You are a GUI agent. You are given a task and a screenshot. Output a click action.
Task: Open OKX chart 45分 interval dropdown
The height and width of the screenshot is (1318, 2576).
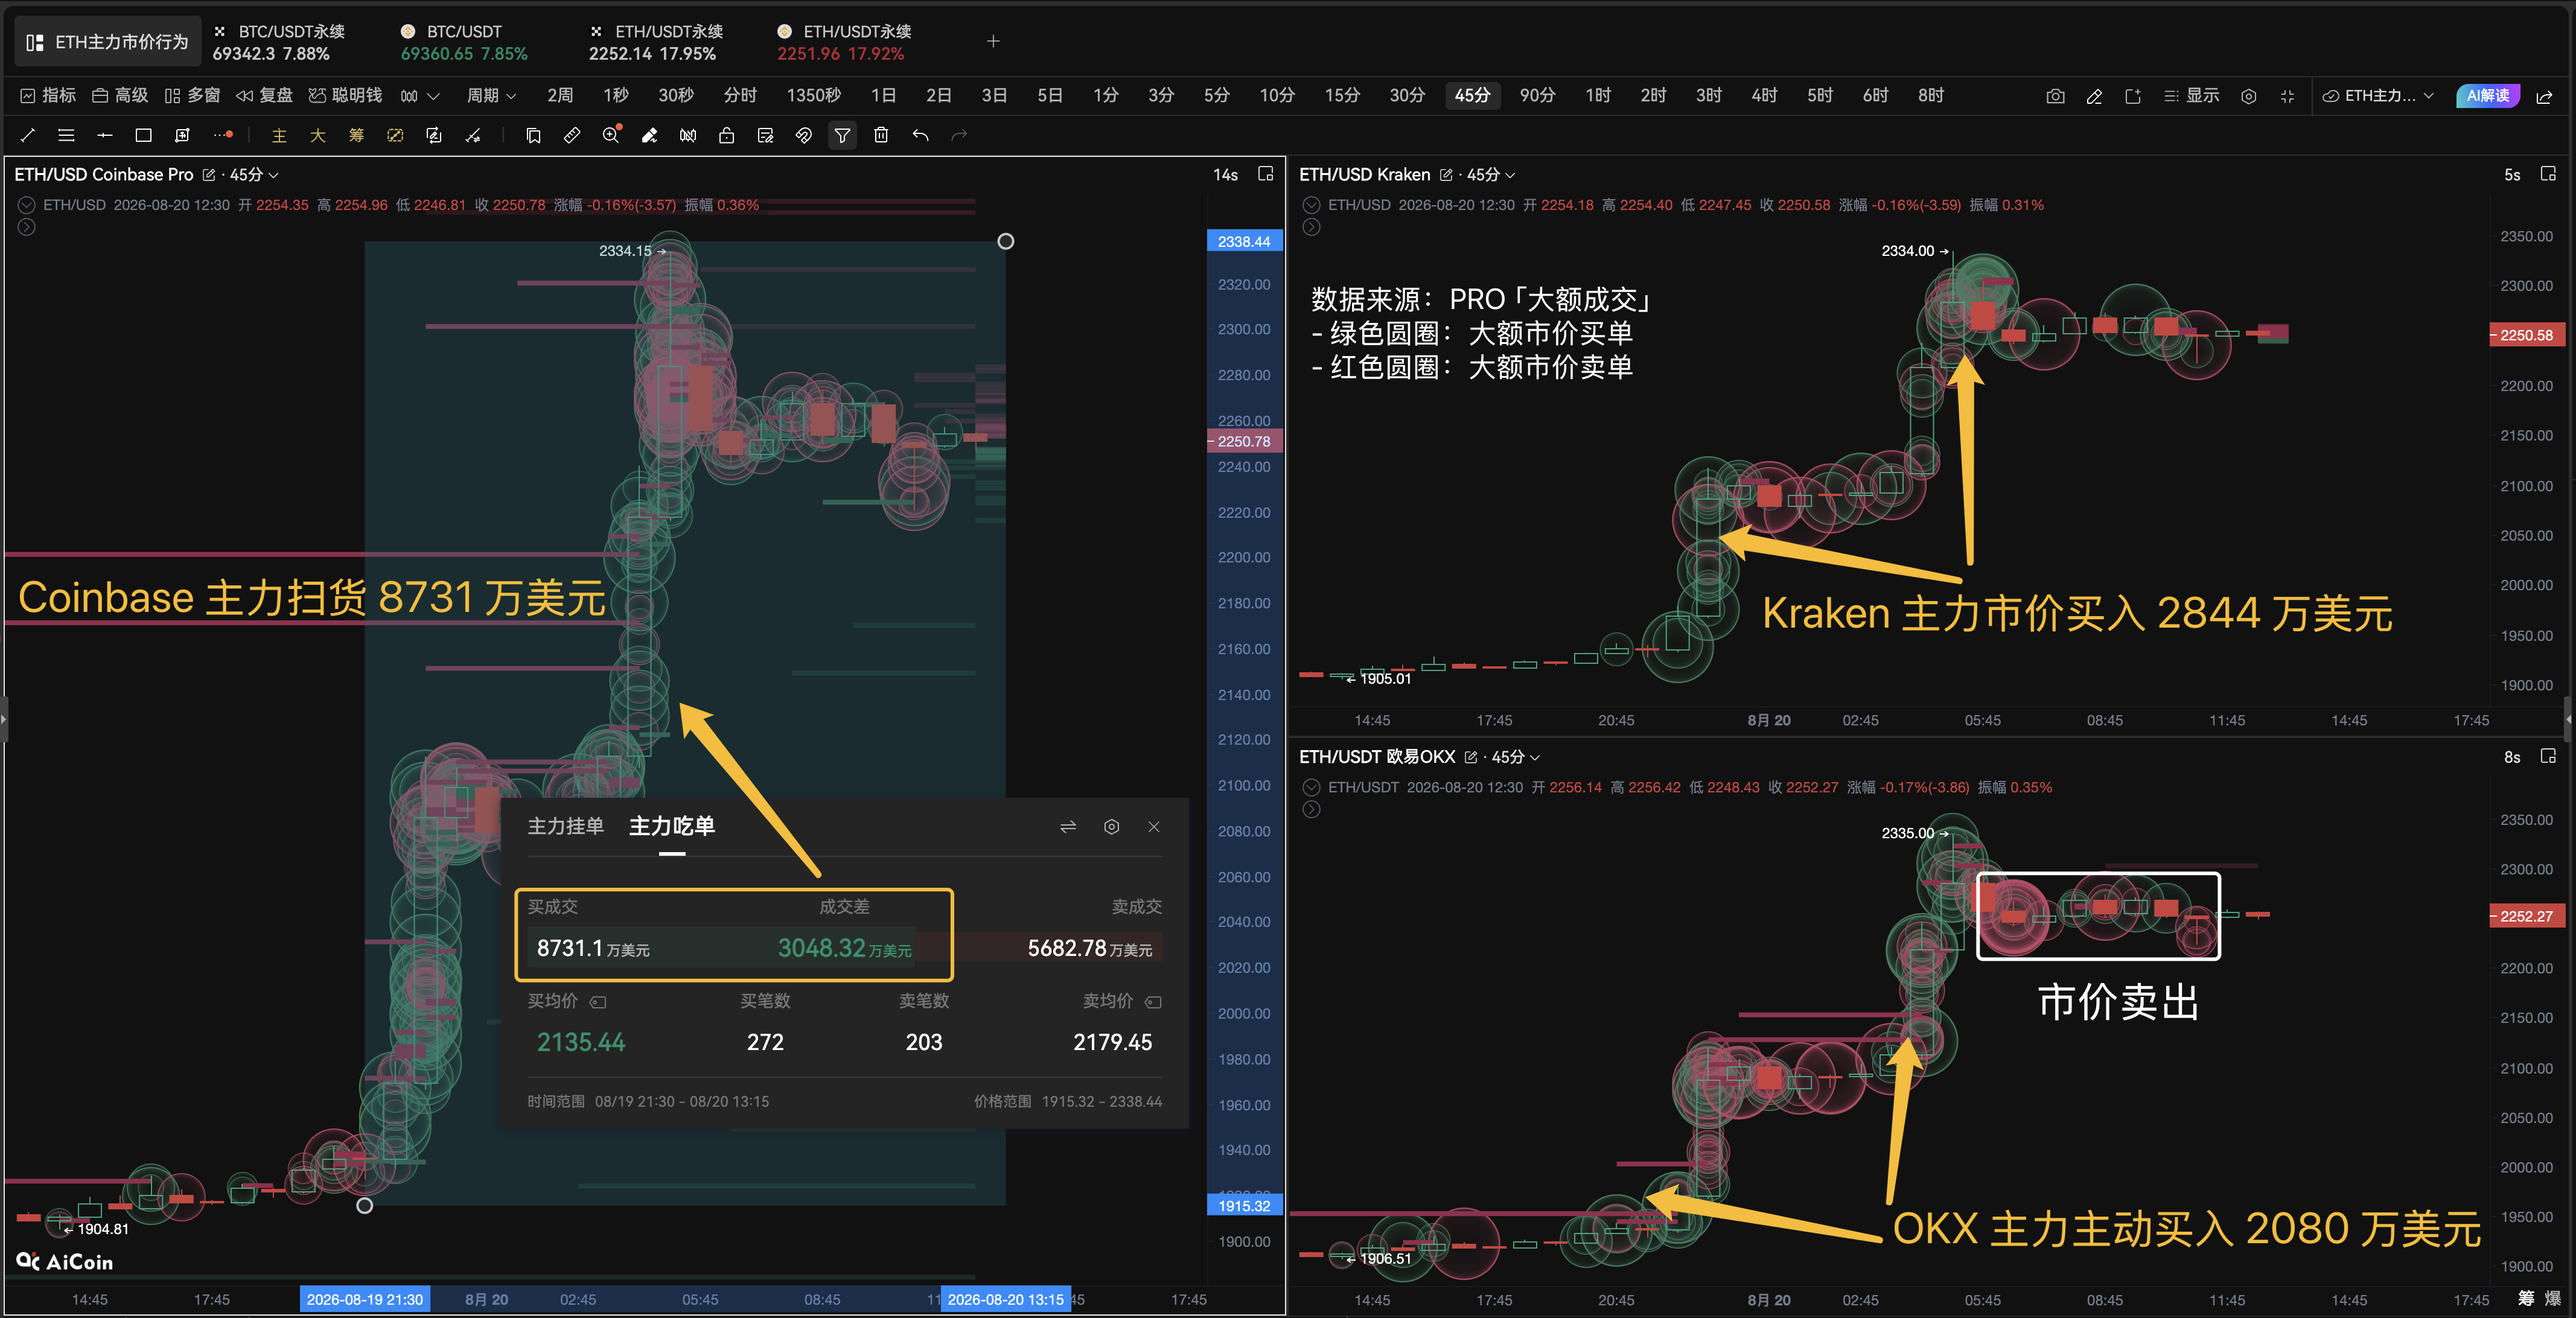click(x=1516, y=758)
